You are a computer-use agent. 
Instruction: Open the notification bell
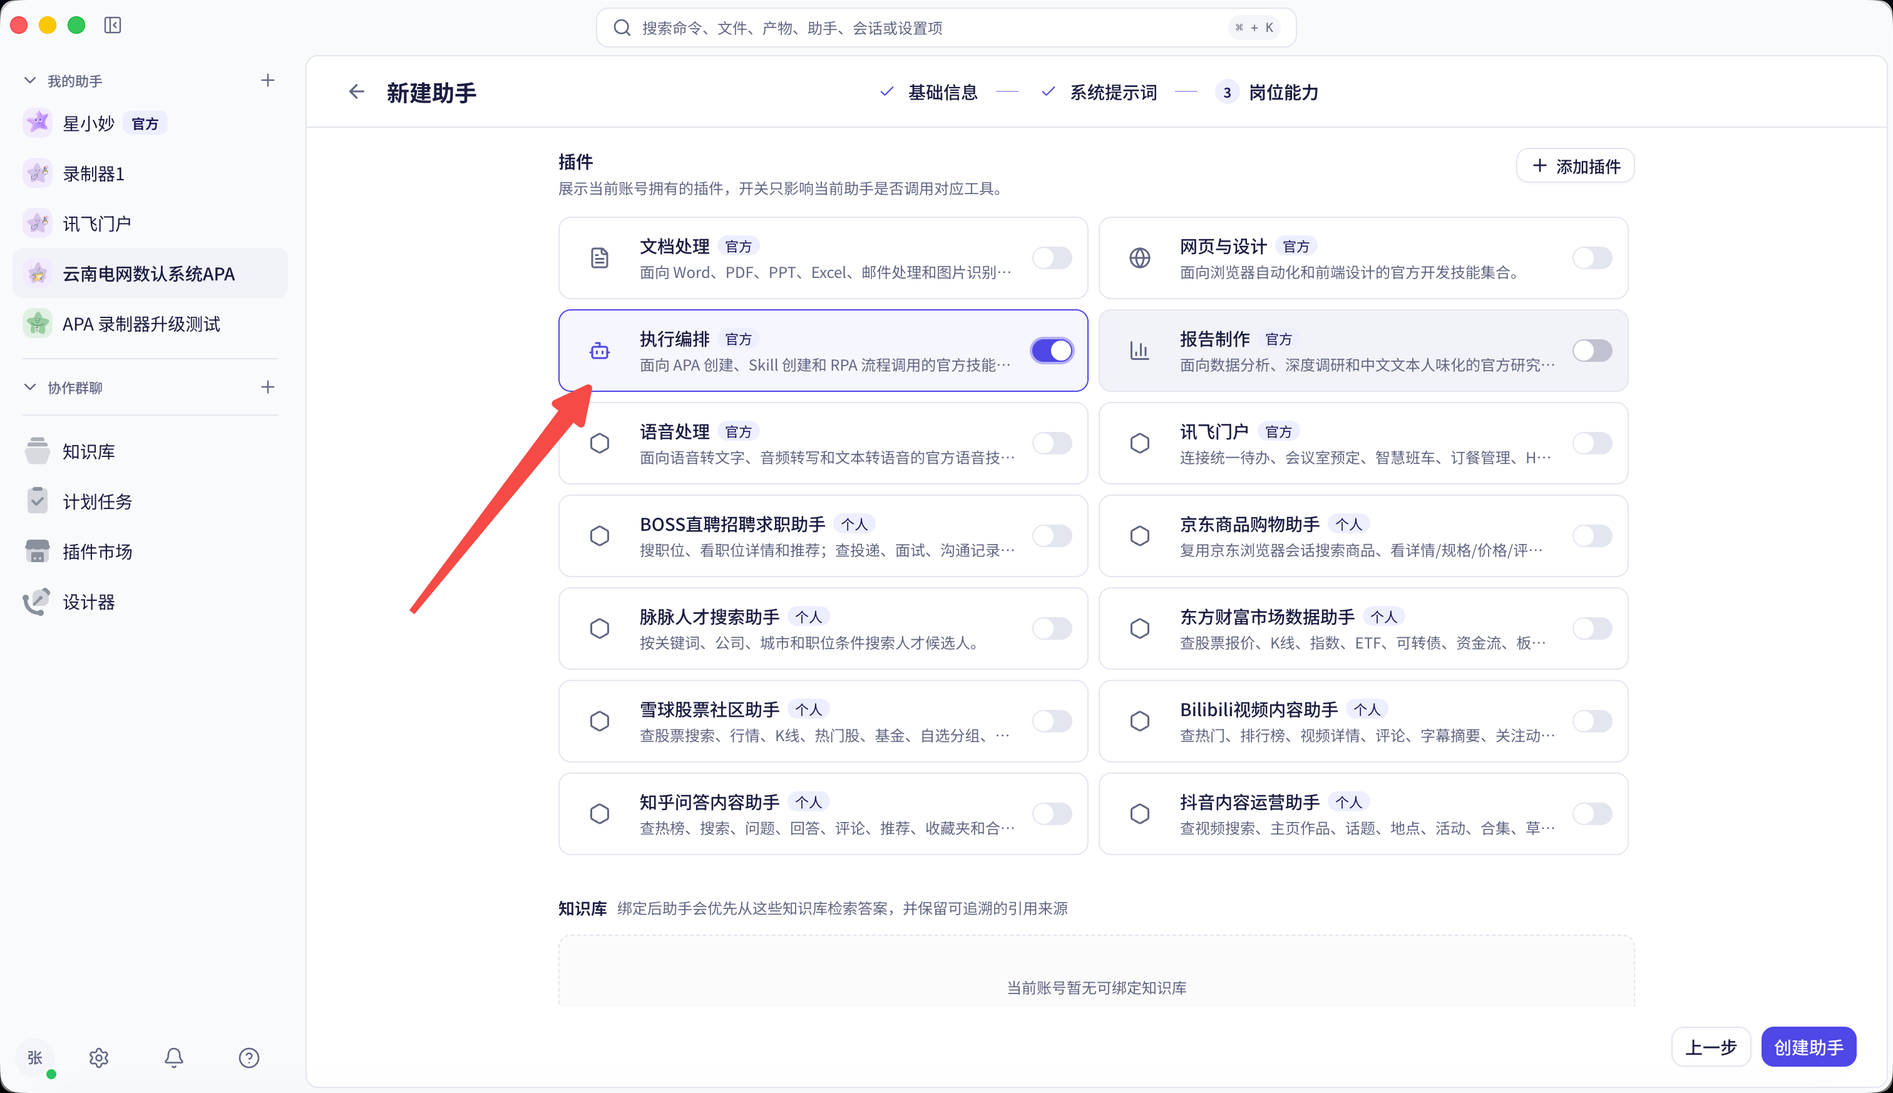pyautogui.click(x=174, y=1057)
